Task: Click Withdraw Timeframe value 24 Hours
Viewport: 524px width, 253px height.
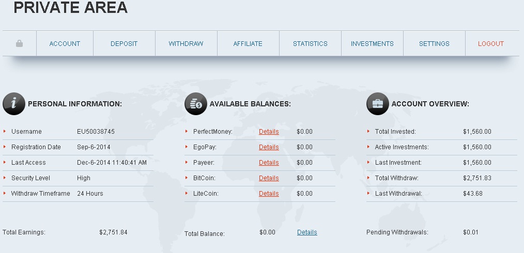Action: 90,193
